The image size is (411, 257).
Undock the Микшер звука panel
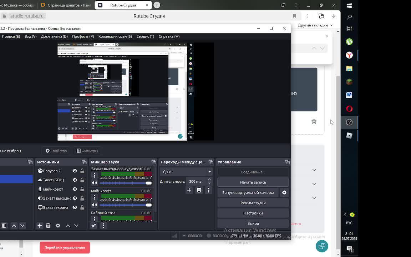tap(154, 162)
